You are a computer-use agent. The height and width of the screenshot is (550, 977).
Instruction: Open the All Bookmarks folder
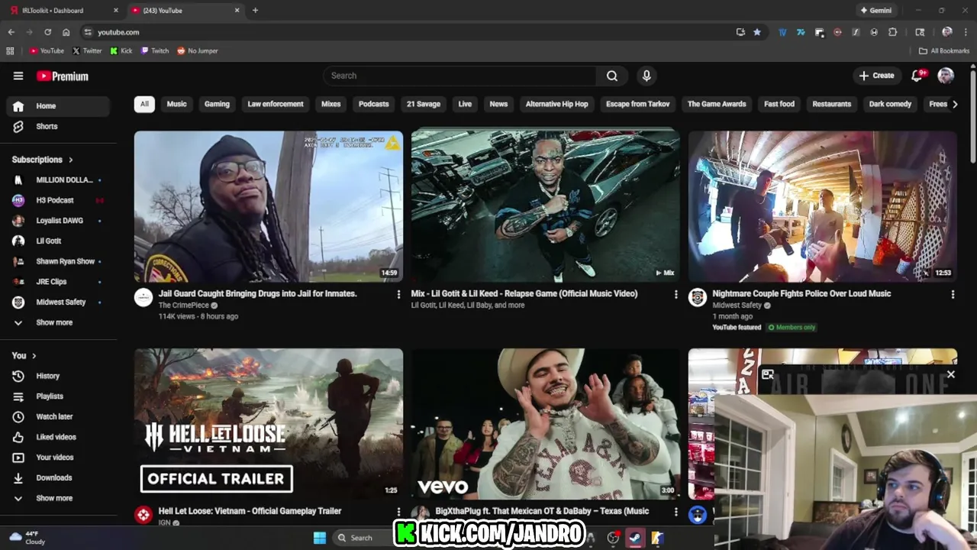click(x=944, y=51)
